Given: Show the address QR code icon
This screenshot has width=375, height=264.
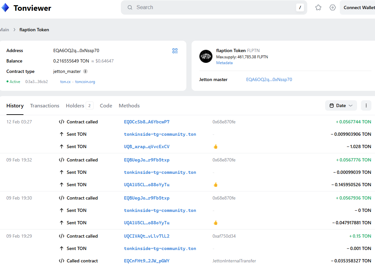Looking at the screenshot, I should [x=175, y=51].
